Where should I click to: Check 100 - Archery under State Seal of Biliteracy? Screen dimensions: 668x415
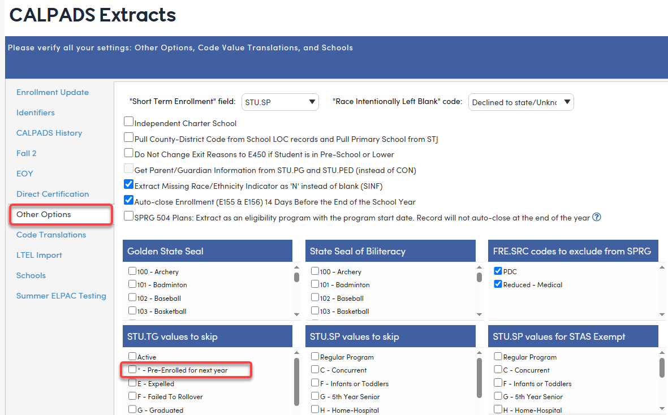315,271
